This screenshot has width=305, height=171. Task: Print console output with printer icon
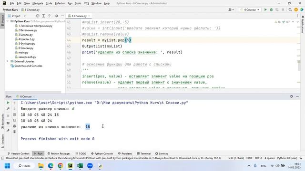(x=15, y=126)
